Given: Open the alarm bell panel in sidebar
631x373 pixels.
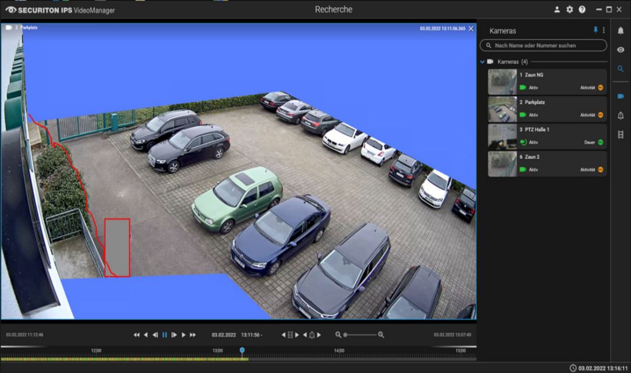Looking at the screenshot, I should point(621,116).
